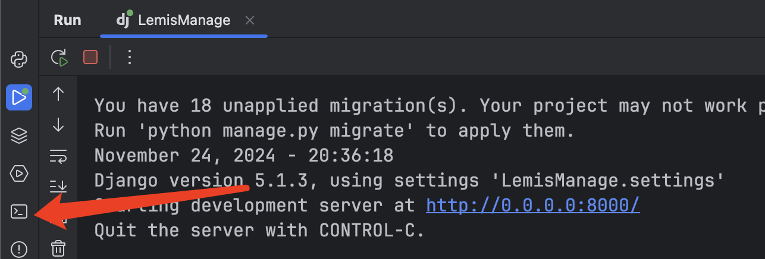Open the Python Console tool window
Viewport: 765px width, 259px height.
[19, 59]
